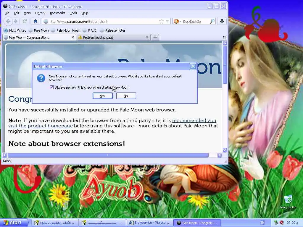303x227 pixels.
Task: Switch to the Problem loading page tab
Action: (x=113, y=38)
